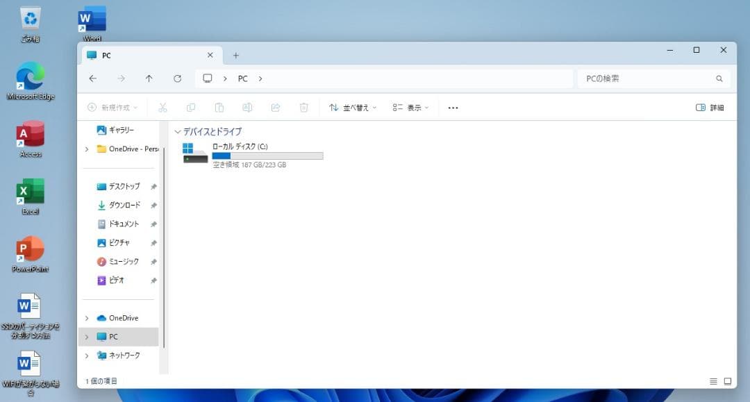
Task: Unpin ダウンロード from quick access
Action: [x=153, y=205]
